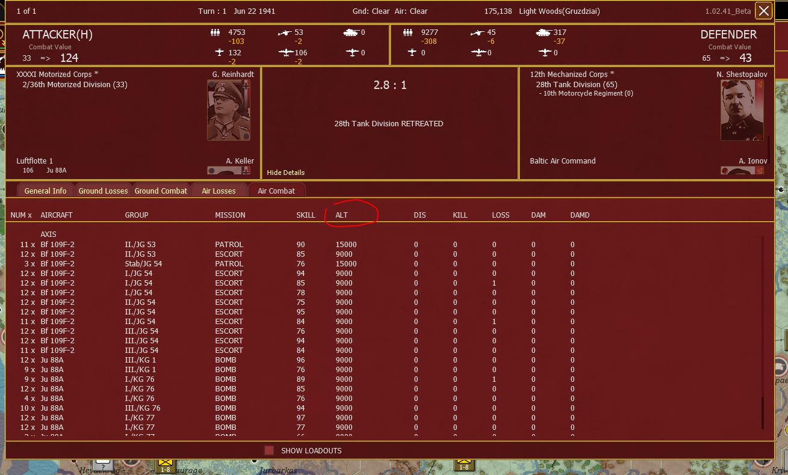The image size is (788, 475).
Task: Open G. Reinhardt commander portrait
Action: (229, 110)
